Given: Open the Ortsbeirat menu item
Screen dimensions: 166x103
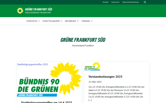Looking at the screenshot, I should coord(71,21).
